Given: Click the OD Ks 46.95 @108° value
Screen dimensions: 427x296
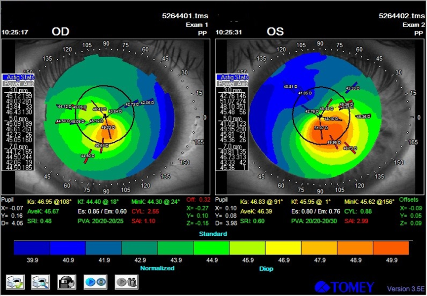Looking at the screenshot, I should (x=49, y=202).
